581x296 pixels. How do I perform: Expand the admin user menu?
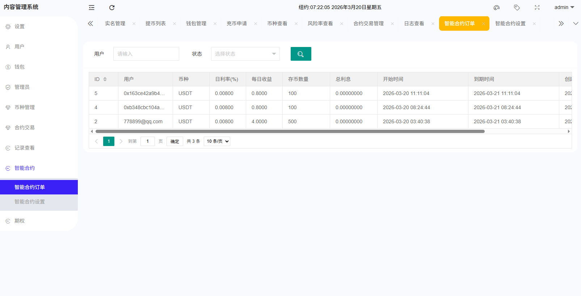[564, 7]
